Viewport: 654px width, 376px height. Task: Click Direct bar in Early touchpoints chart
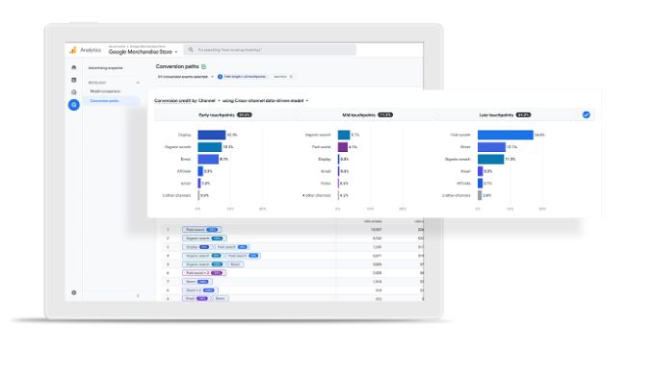coord(208,159)
